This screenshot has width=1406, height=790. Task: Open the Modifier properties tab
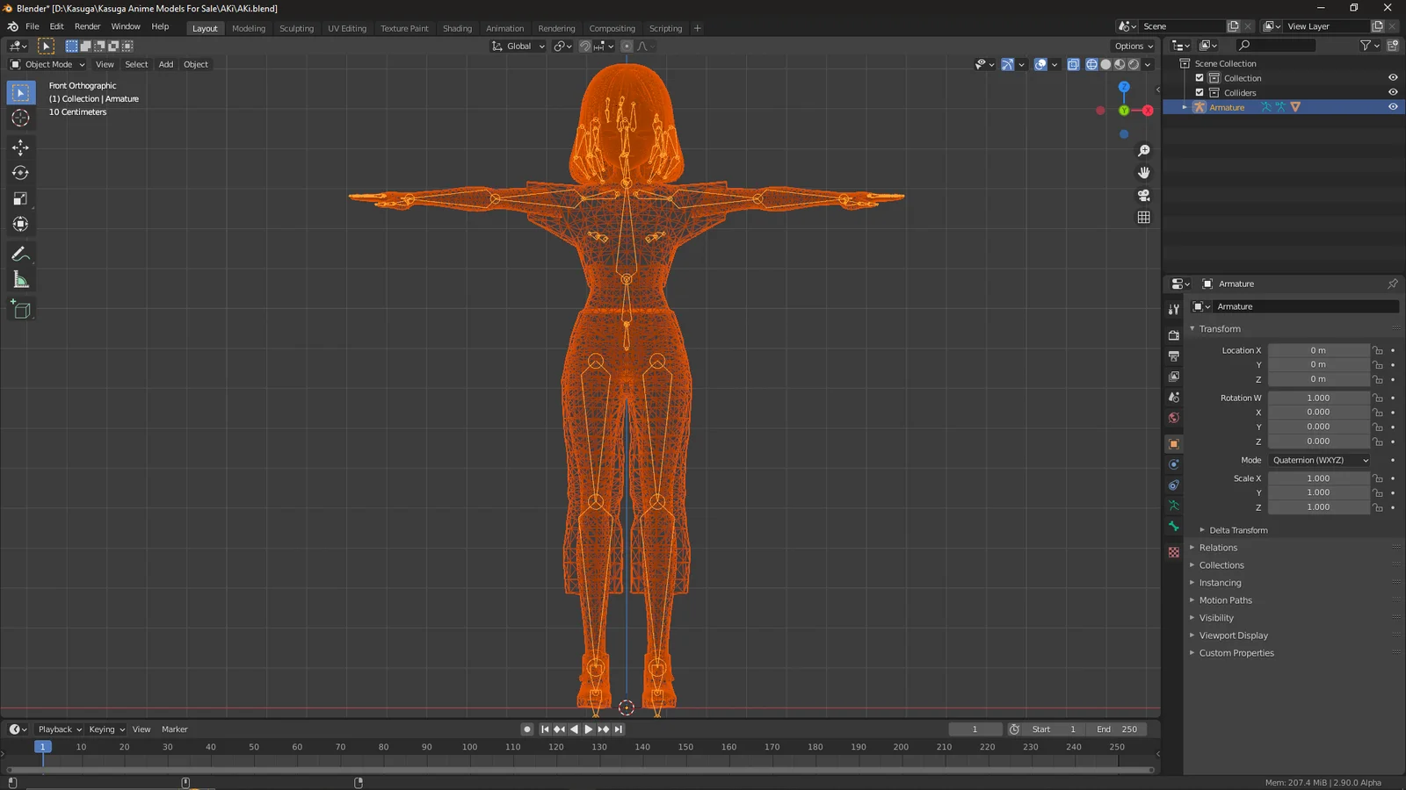tap(1173, 463)
